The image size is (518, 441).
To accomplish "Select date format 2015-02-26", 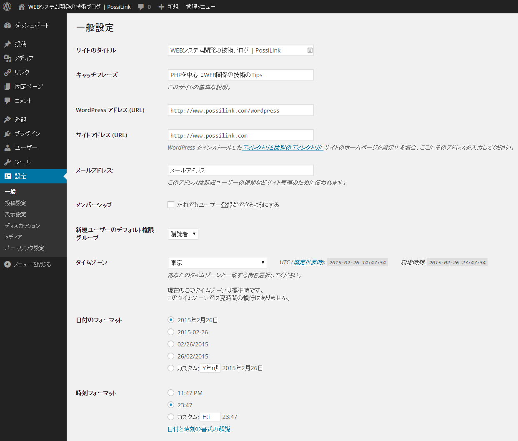I will click(x=171, y=332).
